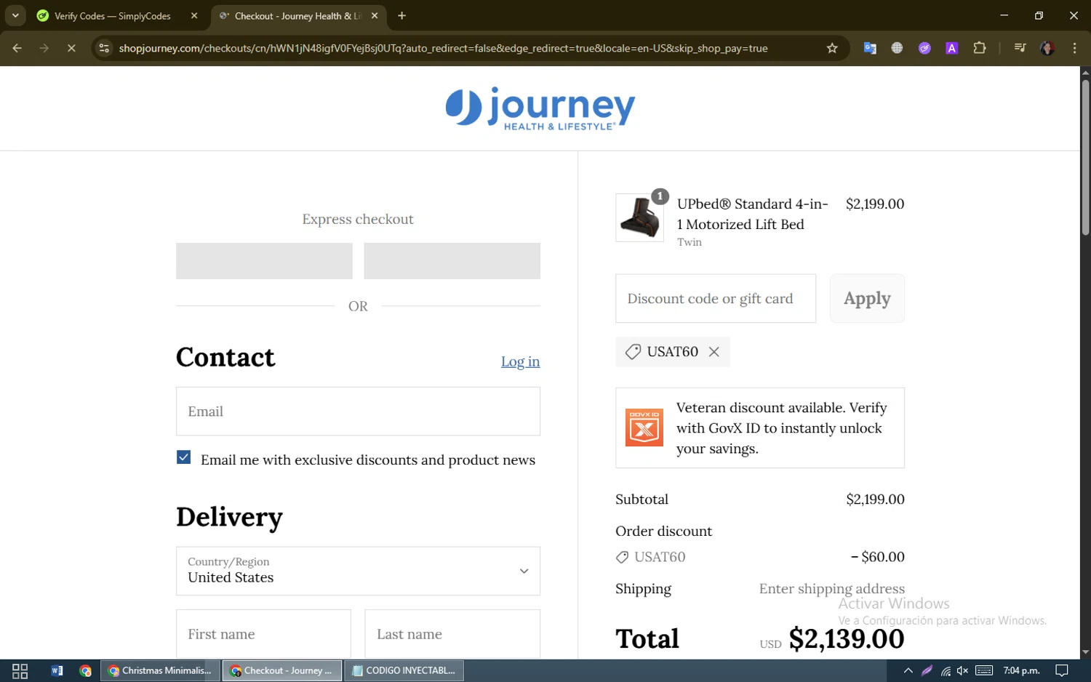View site information icon in address bar
The width and height of the screenshot is (1091, 682).
104,48
